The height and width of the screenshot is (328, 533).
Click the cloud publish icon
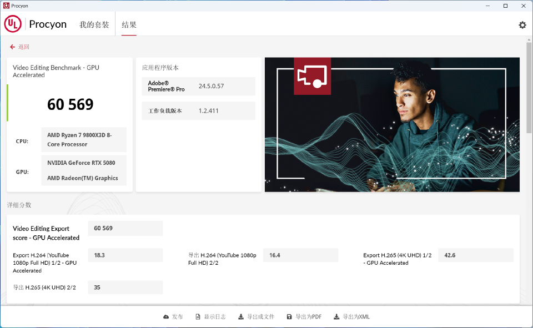[x=166, y=317]
